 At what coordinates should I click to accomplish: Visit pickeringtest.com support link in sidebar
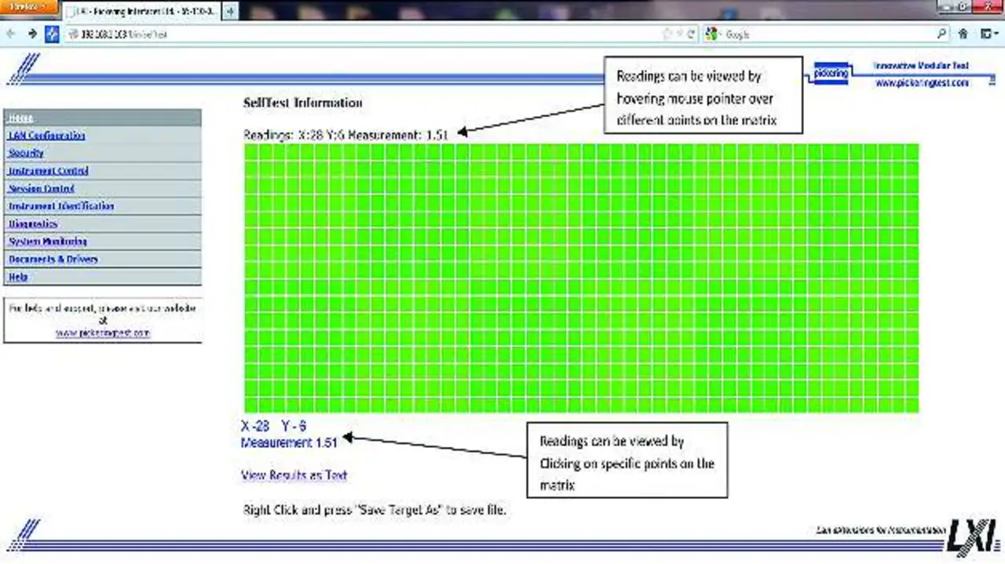click(x=103, y=333)
